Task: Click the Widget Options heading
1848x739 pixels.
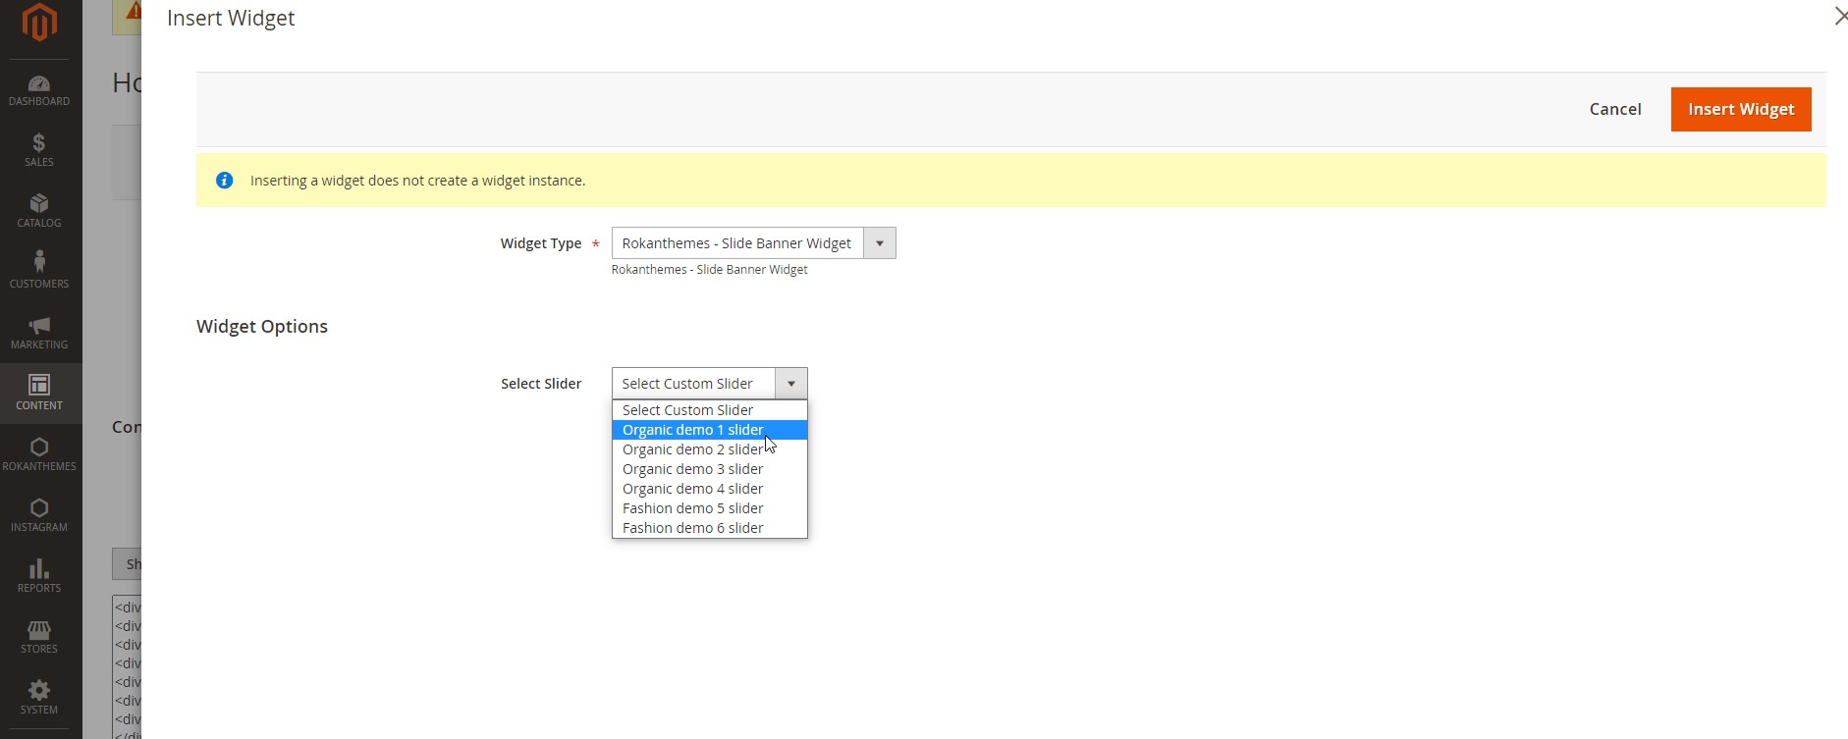Action: (x=262, y=327)
